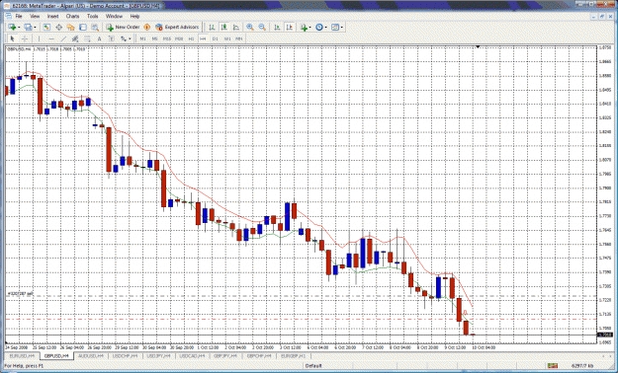This screenshot has height=373, width=618.
Task: Expand the Templates dropdown arrow
Action: [342, 28]
